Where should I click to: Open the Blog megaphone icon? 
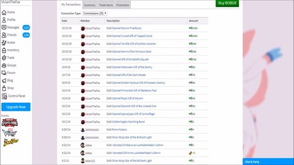tap(4, 81)
